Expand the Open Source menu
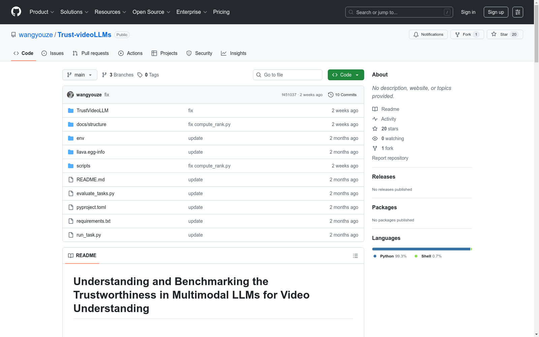Screen dimensions: 539x337 [x=152, y=12]
